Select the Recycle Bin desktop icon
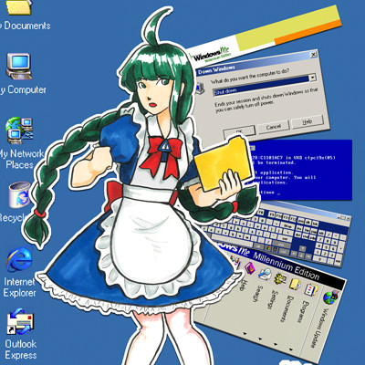The height and width of the screenshot is (365, 365). 20,194
